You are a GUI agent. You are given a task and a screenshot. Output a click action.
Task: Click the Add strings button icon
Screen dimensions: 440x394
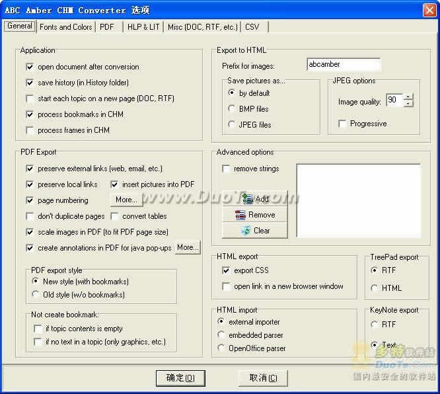pos(248,199)
